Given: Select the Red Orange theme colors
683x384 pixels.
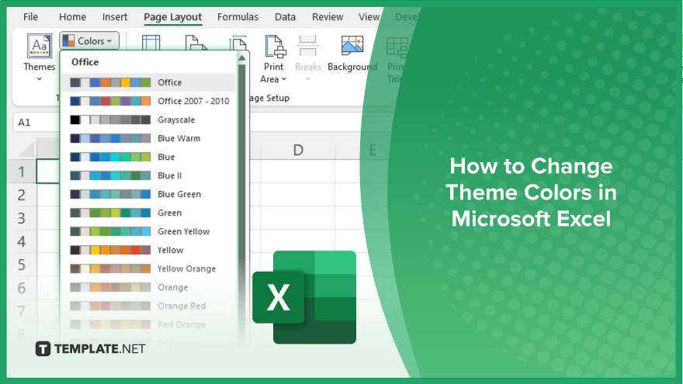Looking at the screenshot, I should pos(149,325).
